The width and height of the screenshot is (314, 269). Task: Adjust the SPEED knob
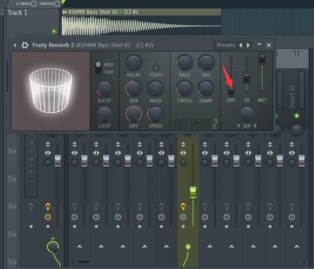(x=156, y=114)
